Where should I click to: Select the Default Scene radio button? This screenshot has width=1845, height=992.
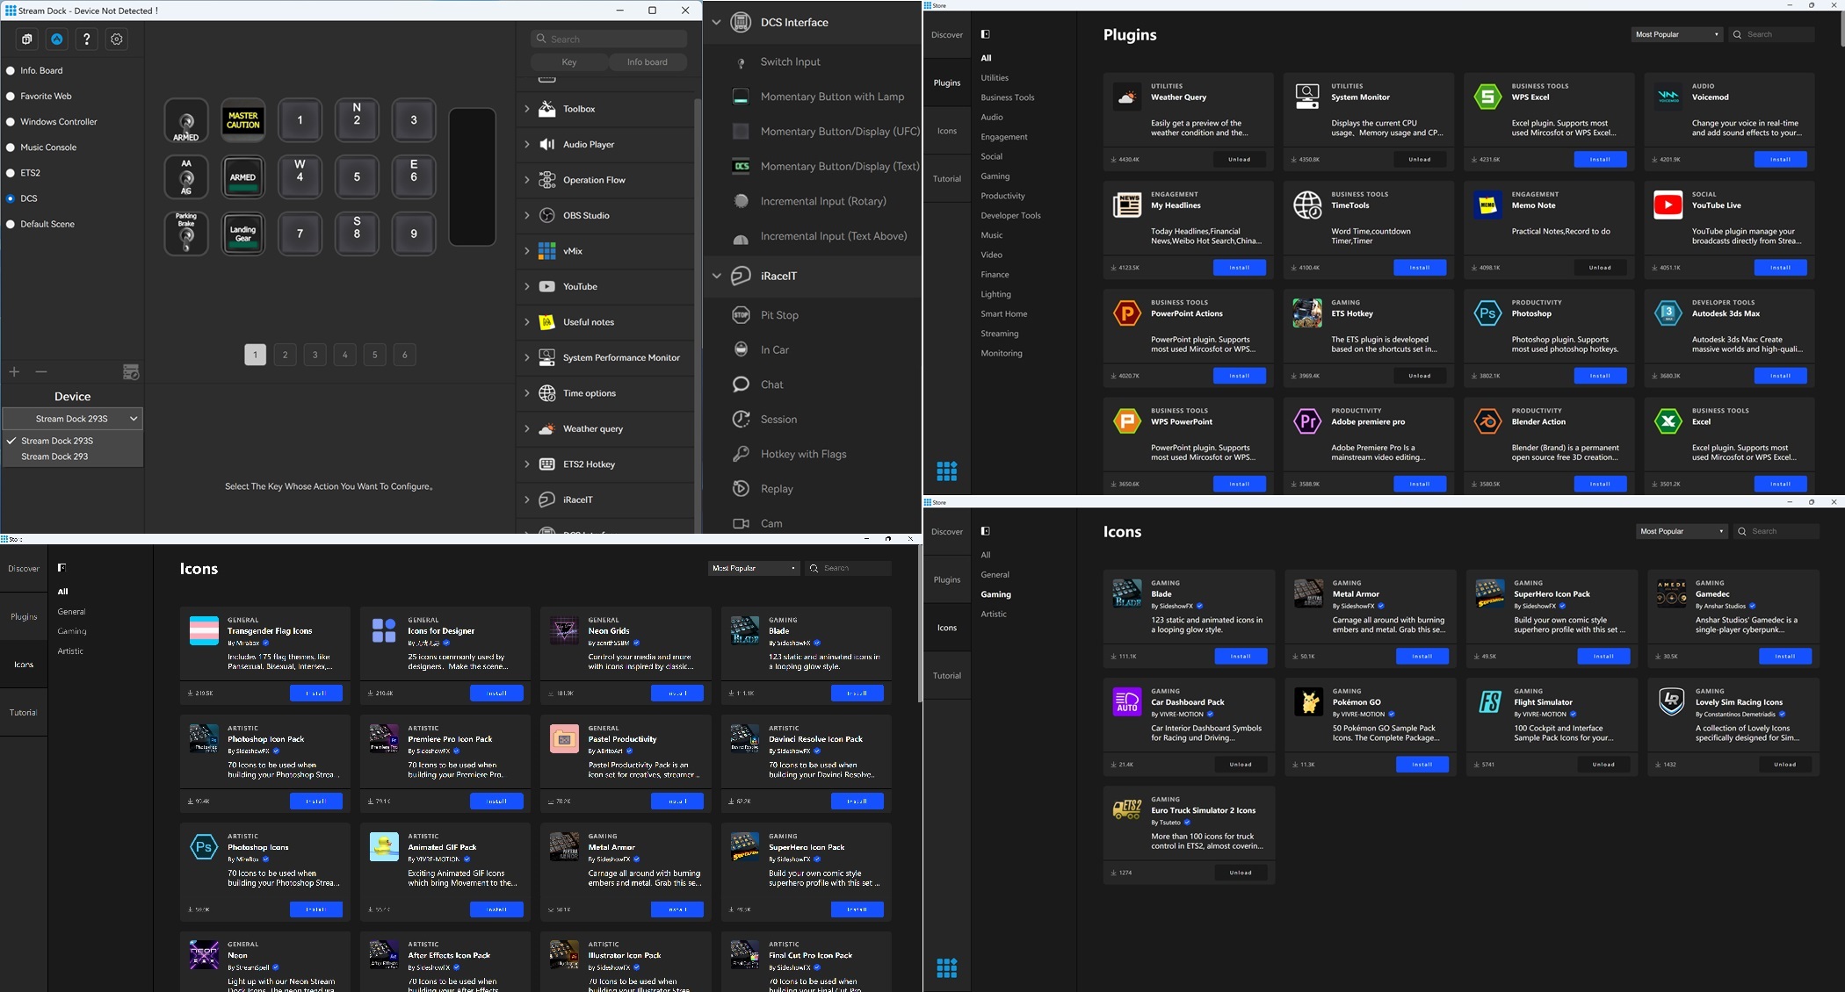11,225
